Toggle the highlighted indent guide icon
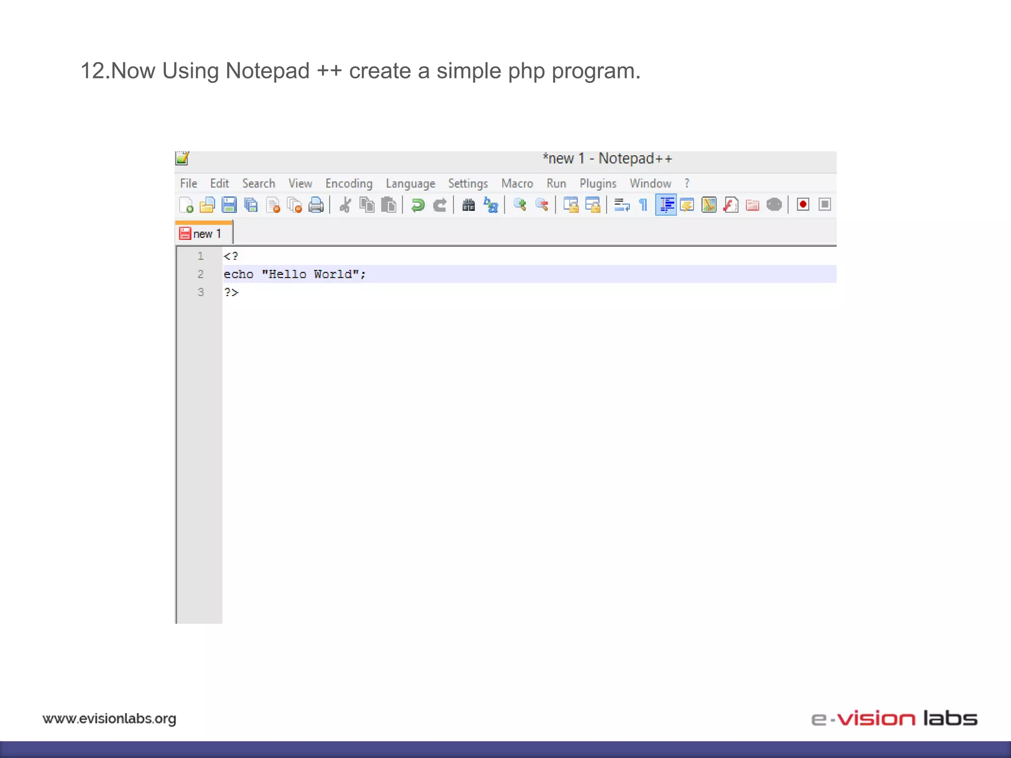The image size is (1011, 758). [666, 205]
